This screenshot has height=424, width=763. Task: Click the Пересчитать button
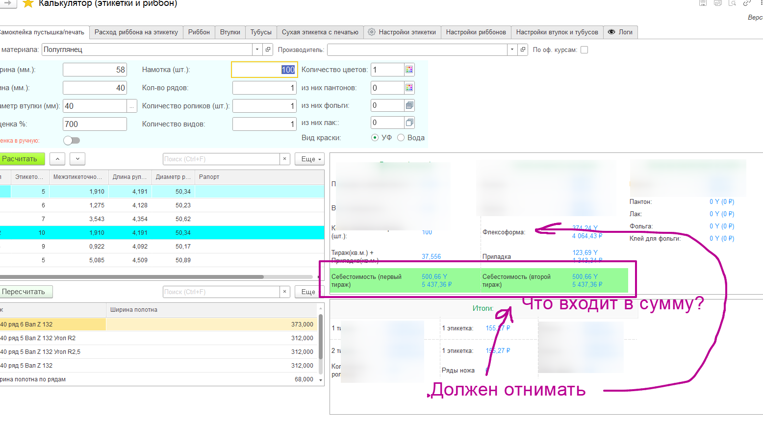point(25,292)
